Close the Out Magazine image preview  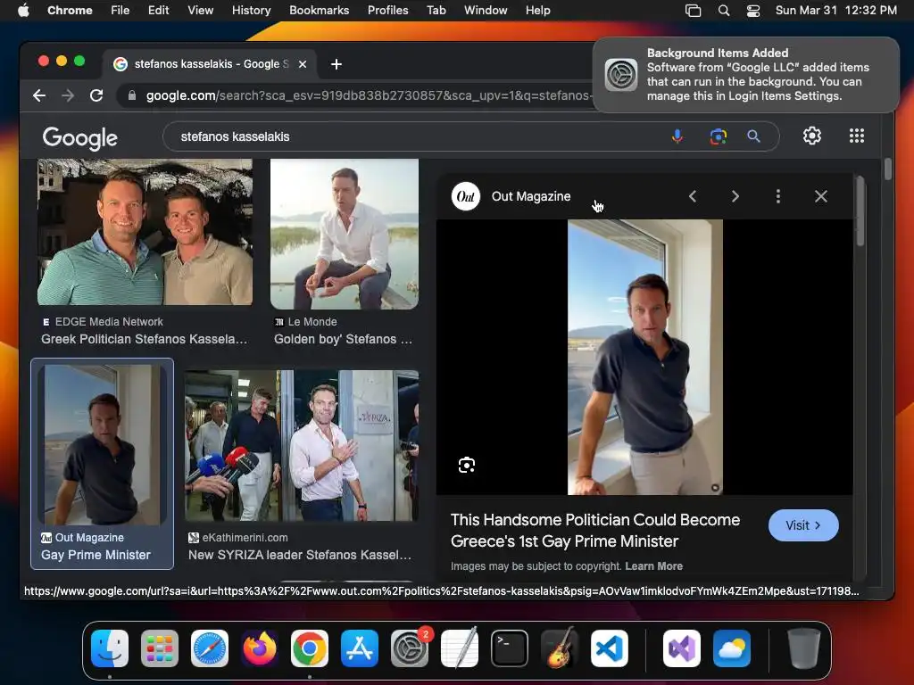tap(821, 196)
